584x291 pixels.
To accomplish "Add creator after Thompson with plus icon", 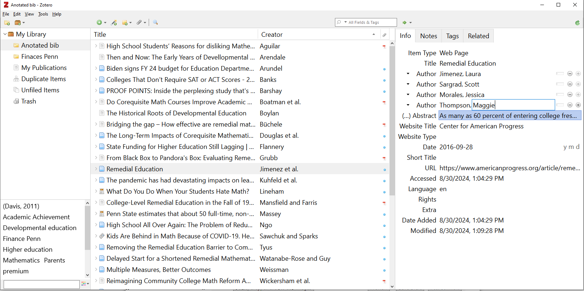I will click(578, 105).
